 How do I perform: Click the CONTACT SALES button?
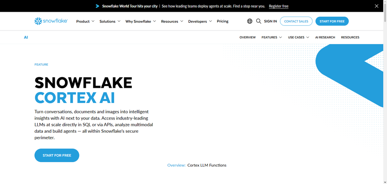pyautogui.click(x=296, y=21)
